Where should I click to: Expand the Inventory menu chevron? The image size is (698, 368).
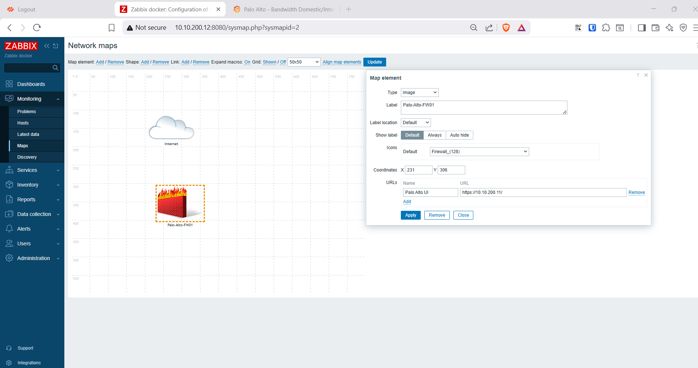click(x=58, y=185)
